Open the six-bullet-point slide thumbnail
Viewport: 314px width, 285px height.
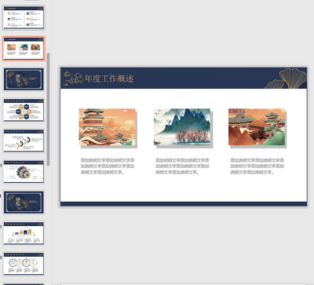tap(24, 17)
